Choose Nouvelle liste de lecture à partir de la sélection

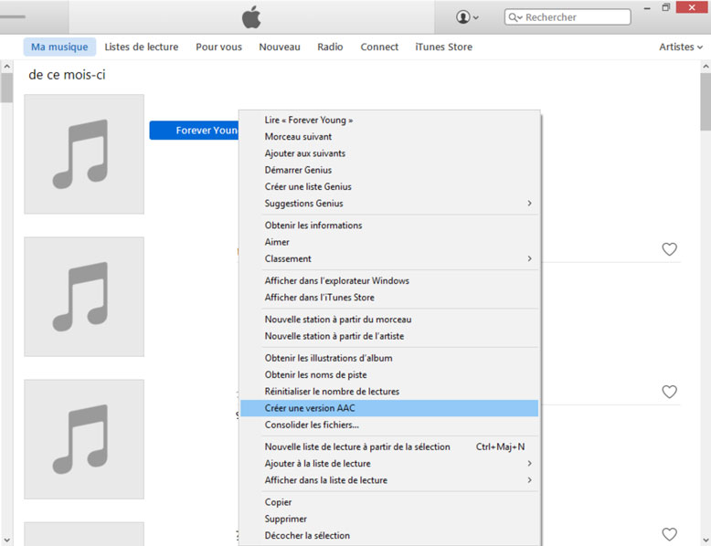(389, 446)
